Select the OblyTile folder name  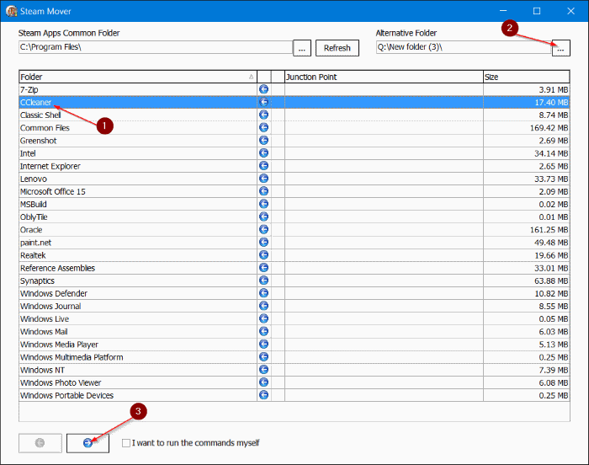[x=34, y=217]
